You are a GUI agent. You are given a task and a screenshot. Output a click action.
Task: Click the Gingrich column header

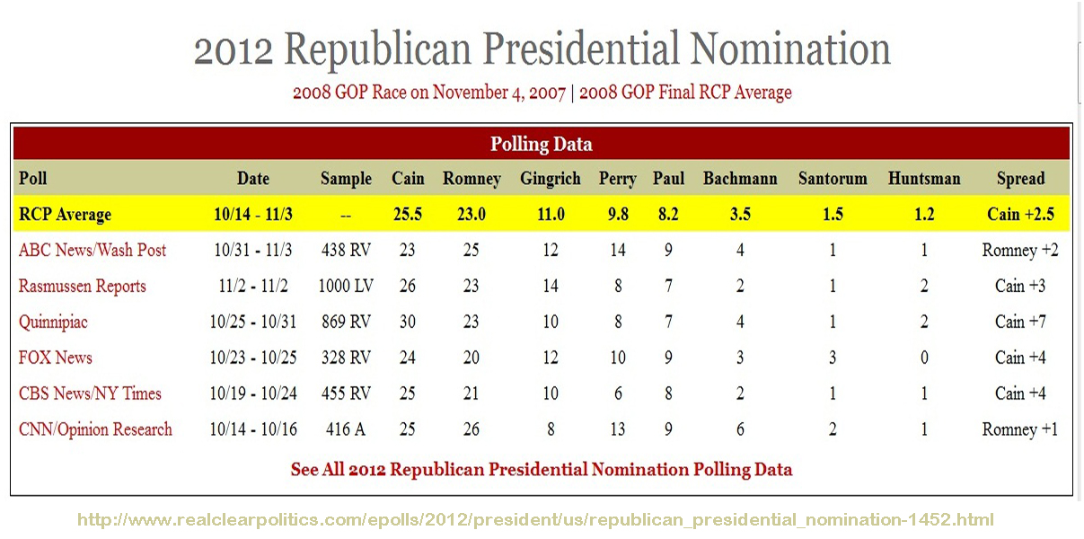551,179
